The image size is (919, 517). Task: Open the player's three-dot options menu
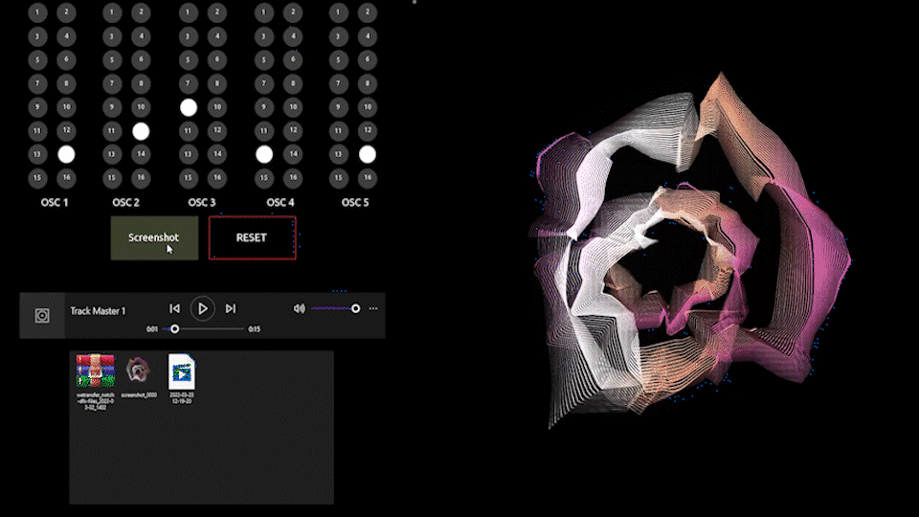coord(373,308)
